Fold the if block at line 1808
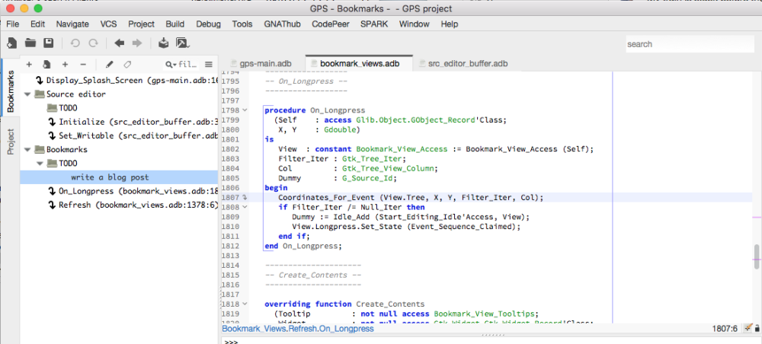 (245, 207)
